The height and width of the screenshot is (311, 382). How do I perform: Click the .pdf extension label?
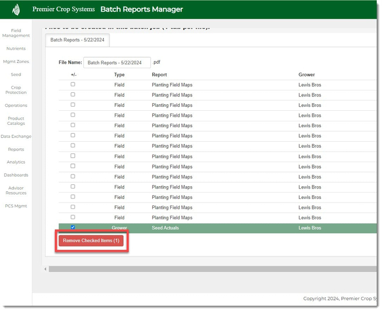pos(156,62)
